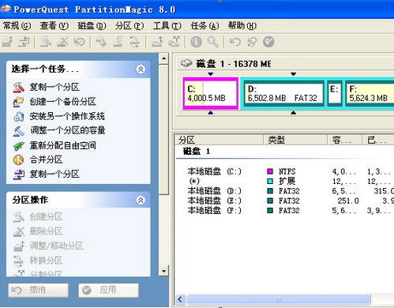
Task: Click NTFS magenta color swatch in list
Action: (x=270, y=171)
